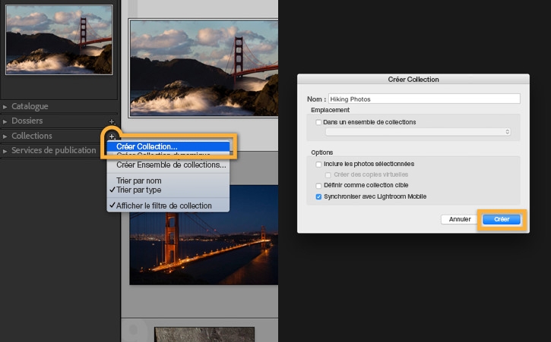This screenshot has height=342, width=551.
Task: Check Inclure les photos sélectionnées
Action: pyautogui.click(x=318, y=164)
